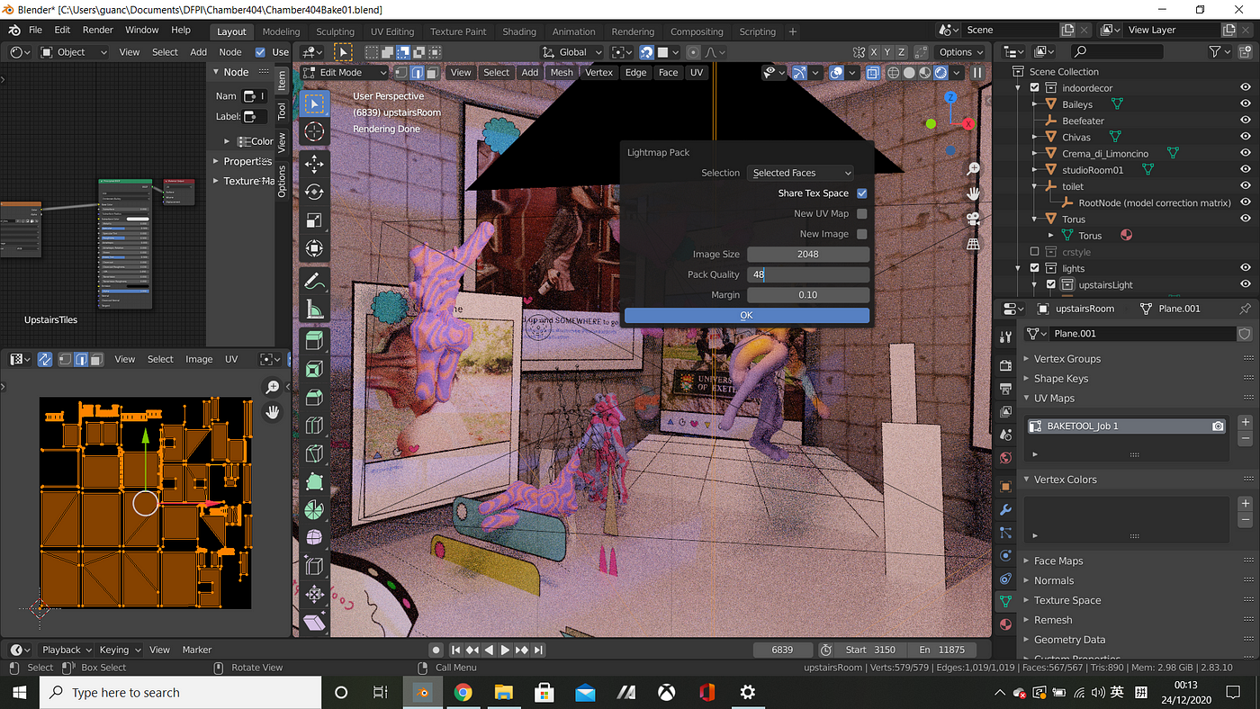Switch to the UV Editing workspace tab
Image resolution: width=1260 pixels, height=709 pixels.
coord(392,31)
